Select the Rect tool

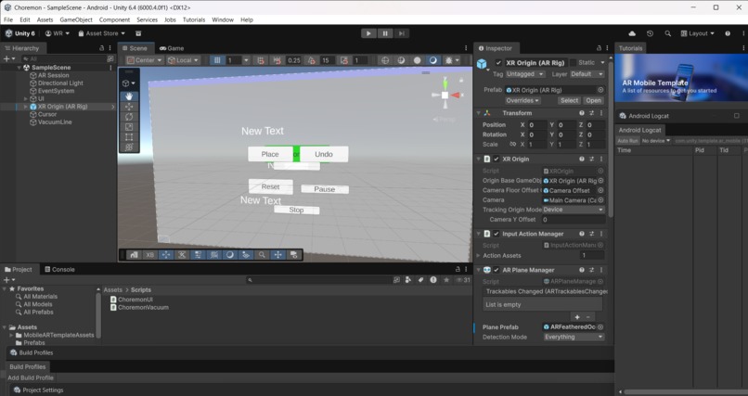[x=129, y=137]
